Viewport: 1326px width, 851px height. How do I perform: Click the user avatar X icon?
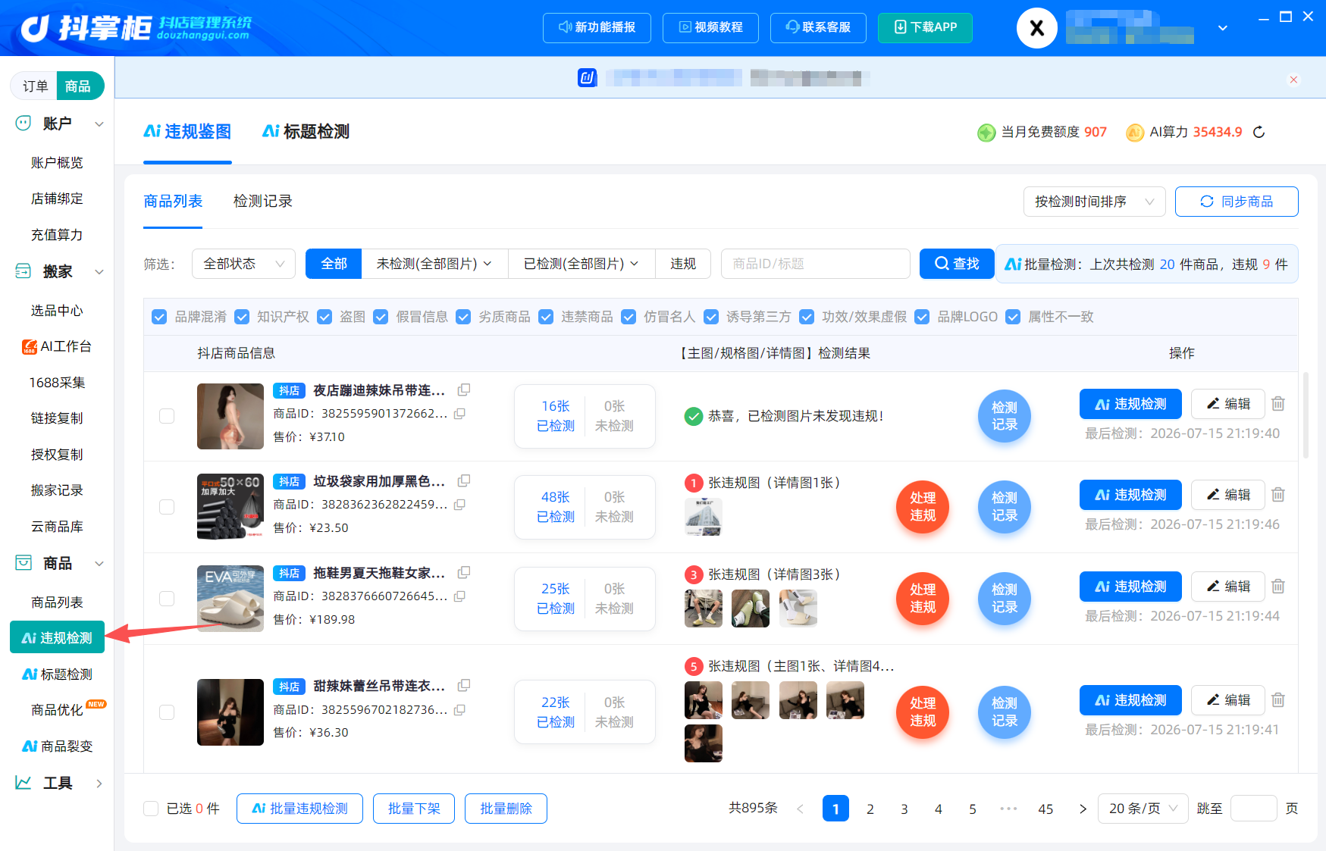tap(1037, 28)
